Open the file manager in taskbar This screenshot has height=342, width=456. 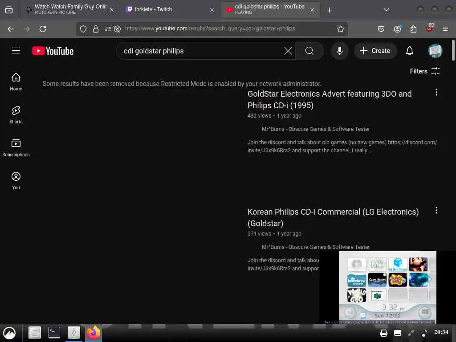(35, 332)
